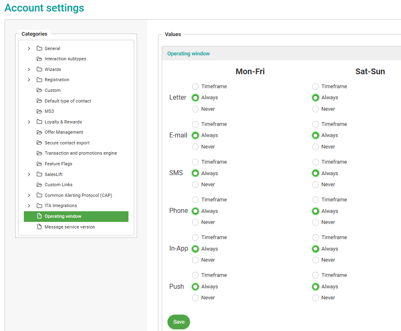Screen dimensions: 401x331
Task: Click the document icon beside Message service version
Action: 39,227
